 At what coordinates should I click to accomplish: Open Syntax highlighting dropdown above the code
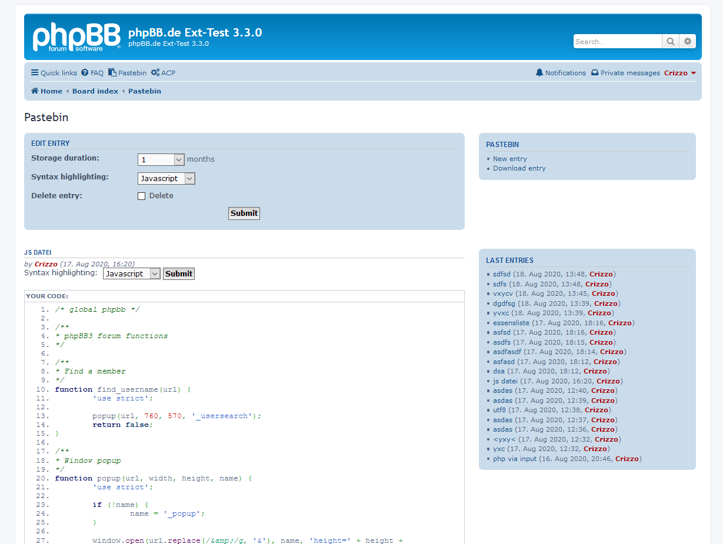click(x=131, y=273)
